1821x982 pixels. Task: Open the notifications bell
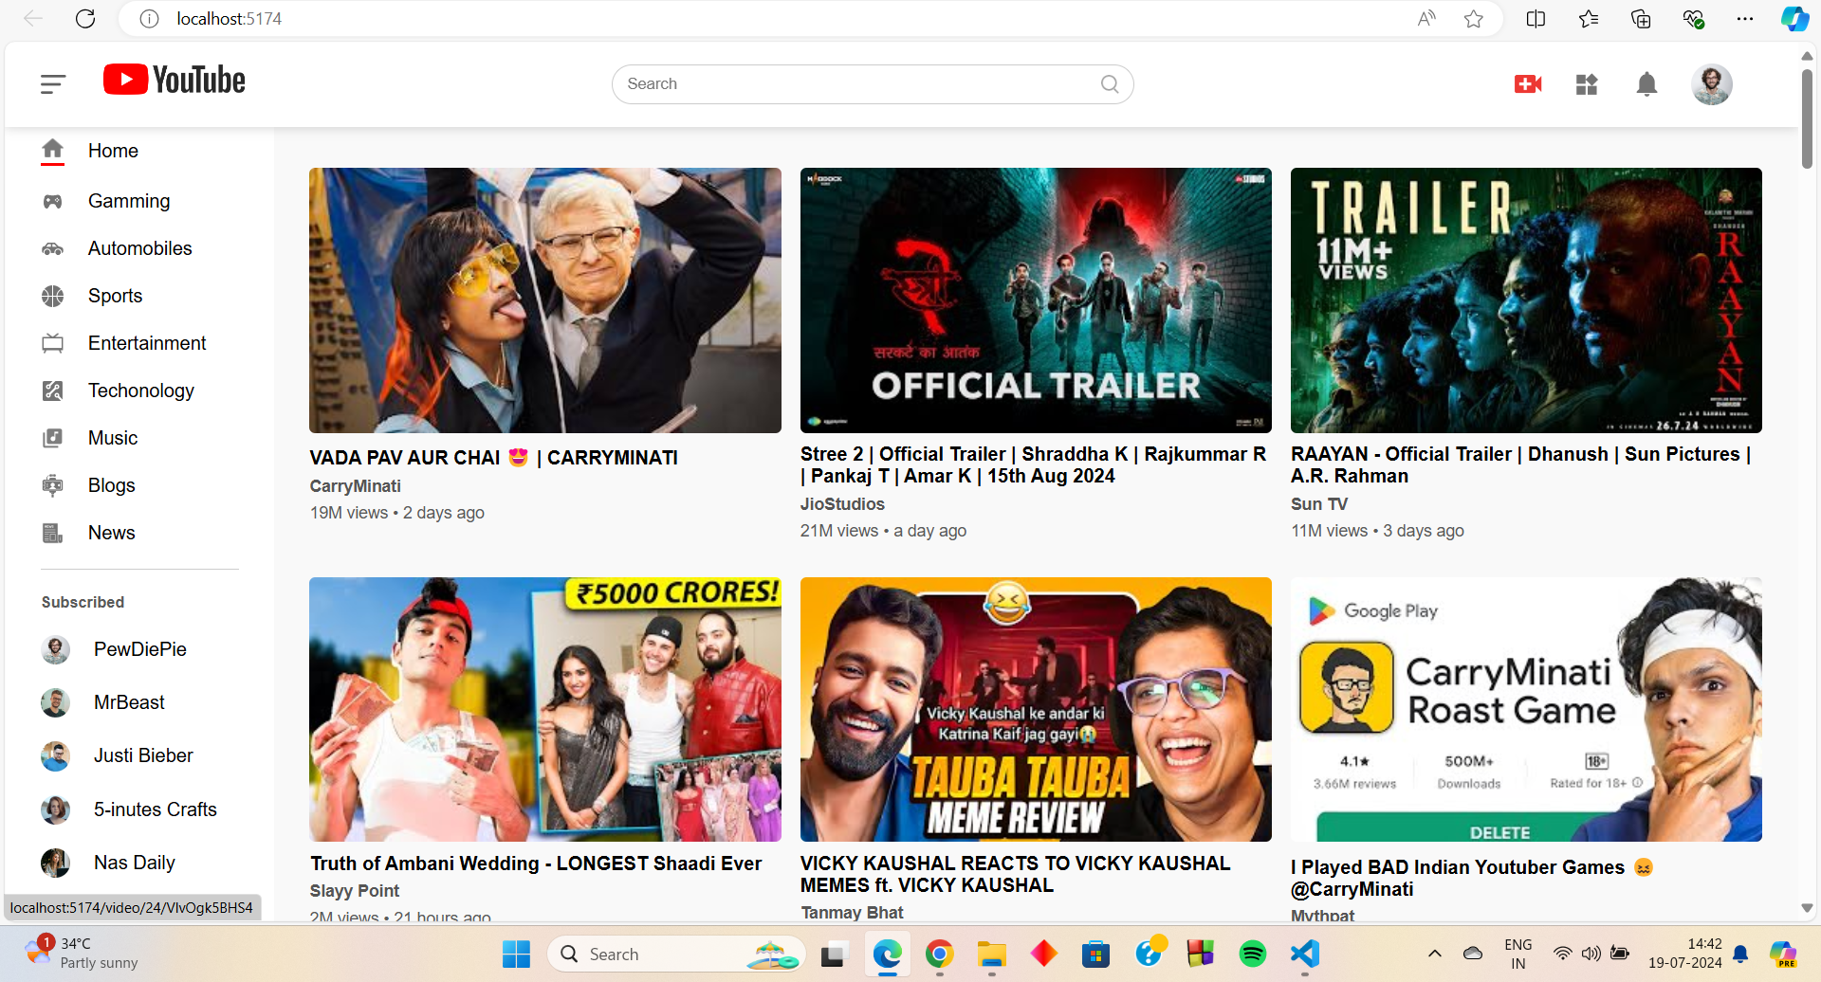coord(1646,84)
